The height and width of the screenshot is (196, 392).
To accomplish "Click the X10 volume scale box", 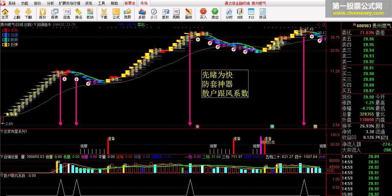I will tap(330, 171).
